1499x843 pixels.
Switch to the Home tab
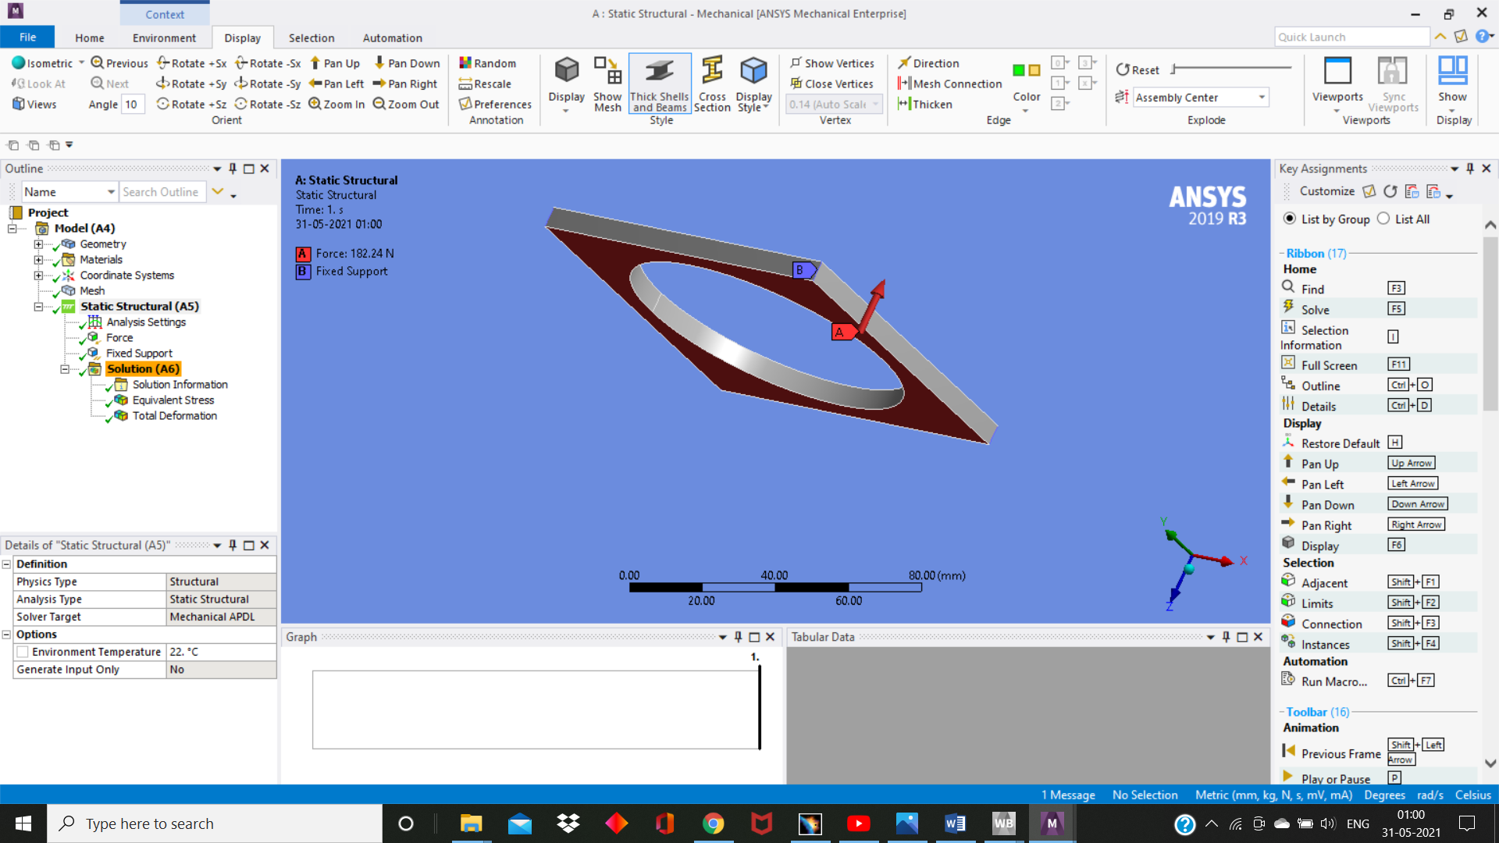(x=90, y=37)
